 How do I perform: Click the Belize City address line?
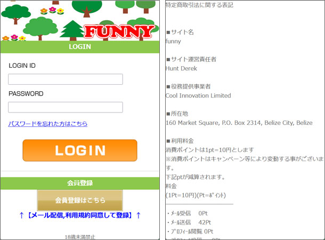pyautogui.click(x=239, y=123)
